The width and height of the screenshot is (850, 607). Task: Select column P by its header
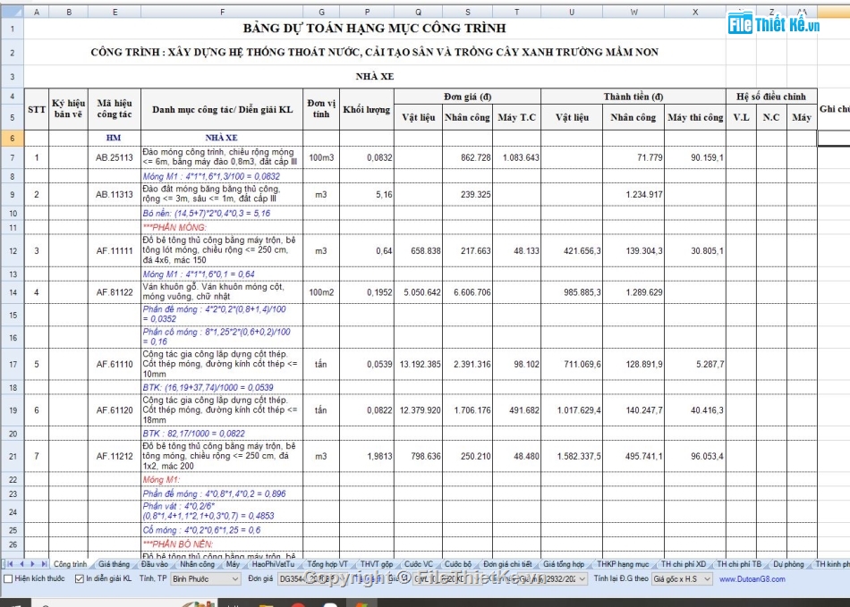(x=367, y=12)
